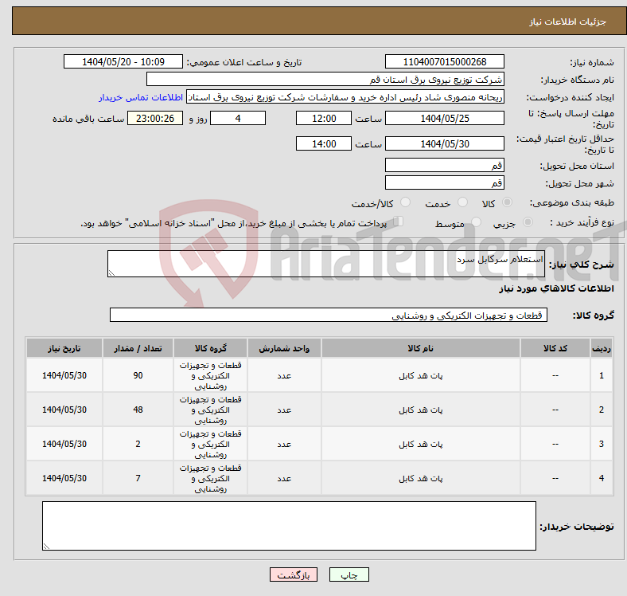Viewport: 627px width, 596px height.
Task: Click the گروه کالا group field
Action: [x=329, y=315]
